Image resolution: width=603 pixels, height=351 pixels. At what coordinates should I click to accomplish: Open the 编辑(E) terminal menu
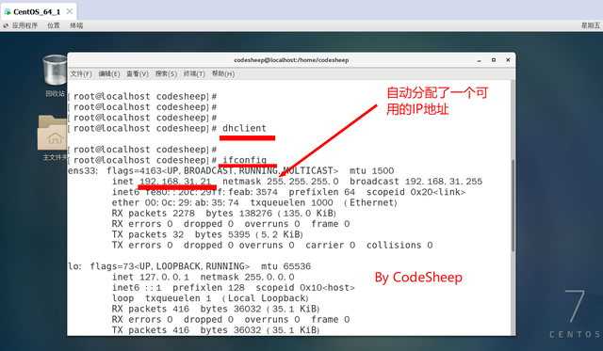(x=109, y=73)
